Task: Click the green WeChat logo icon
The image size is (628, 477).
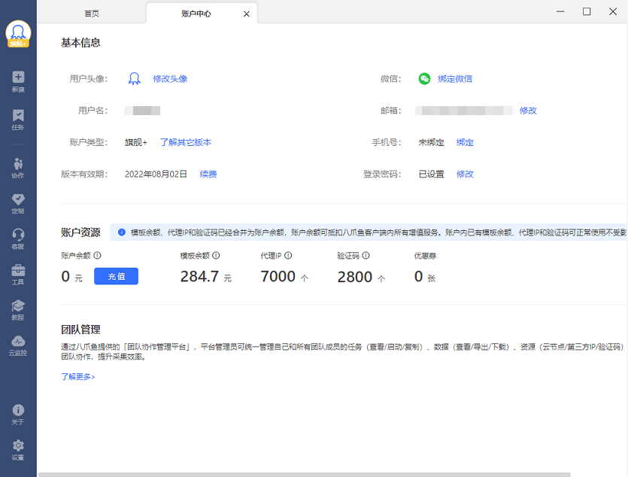Action: 424,78
